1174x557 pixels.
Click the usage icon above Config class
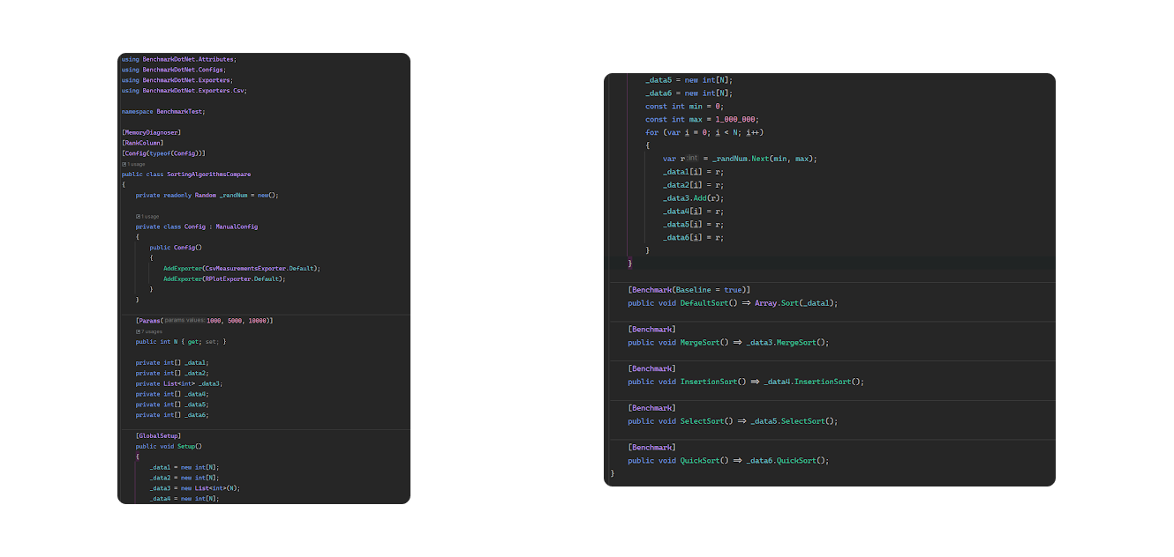pos(138,216)
